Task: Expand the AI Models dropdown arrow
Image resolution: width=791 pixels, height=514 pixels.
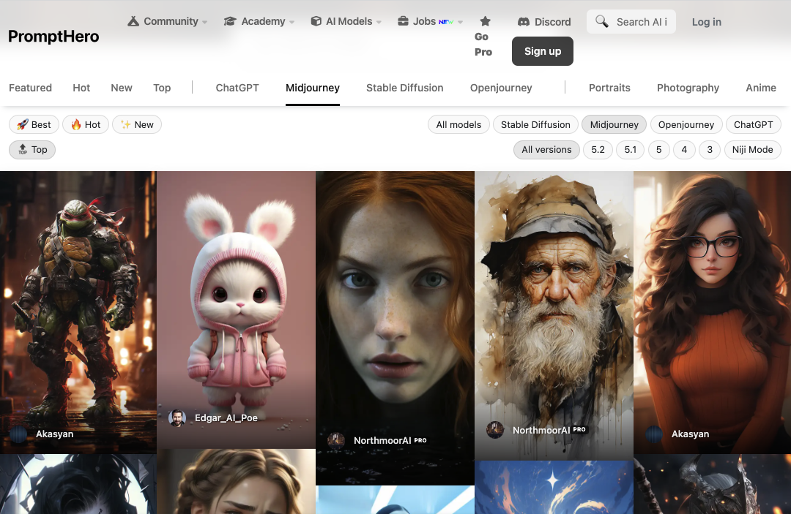Action: [x=379, y=22]
